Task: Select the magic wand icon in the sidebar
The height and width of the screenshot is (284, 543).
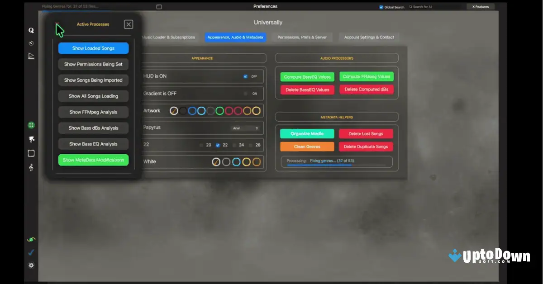Action: pos(31,138)
